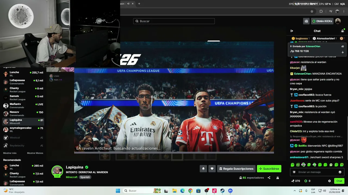Open OBS Studio from the taskbar
The width and height of the screenshot is (348, 195).
(206, 191)
